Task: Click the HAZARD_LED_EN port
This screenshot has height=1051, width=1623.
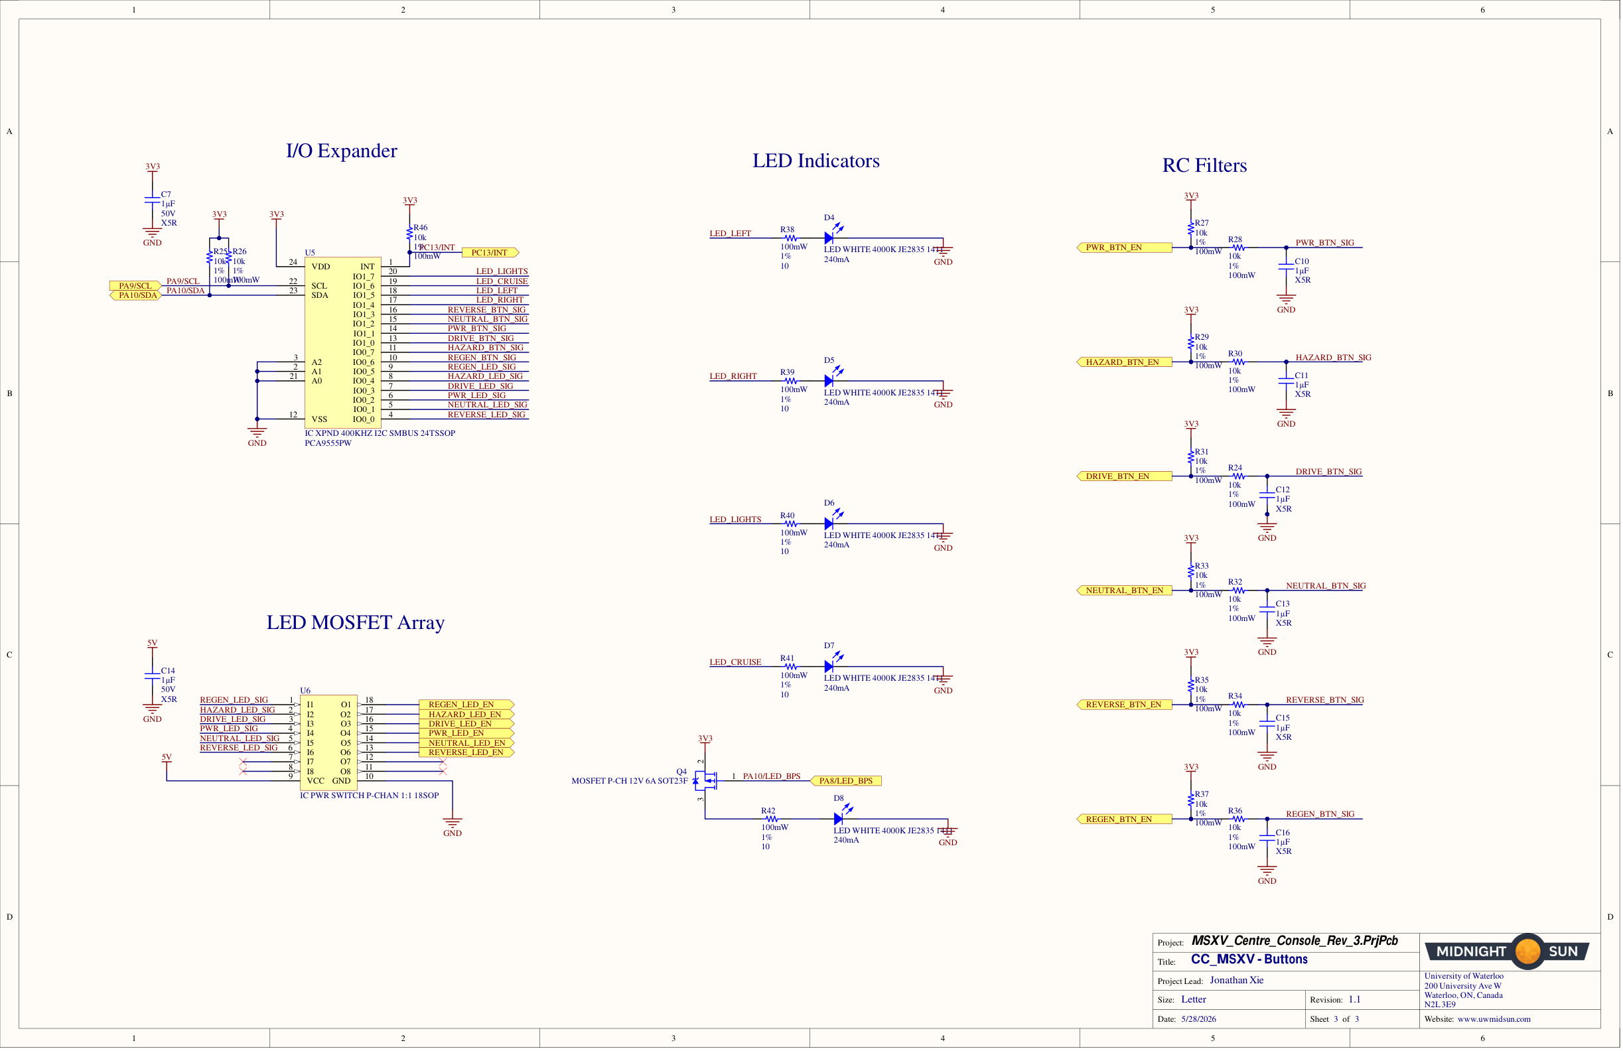Action: [466, 714]
